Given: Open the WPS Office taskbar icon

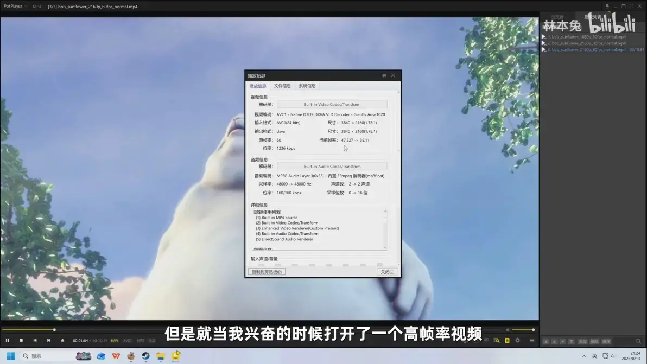Looking at the screenshot, I should tap(116, 356).
